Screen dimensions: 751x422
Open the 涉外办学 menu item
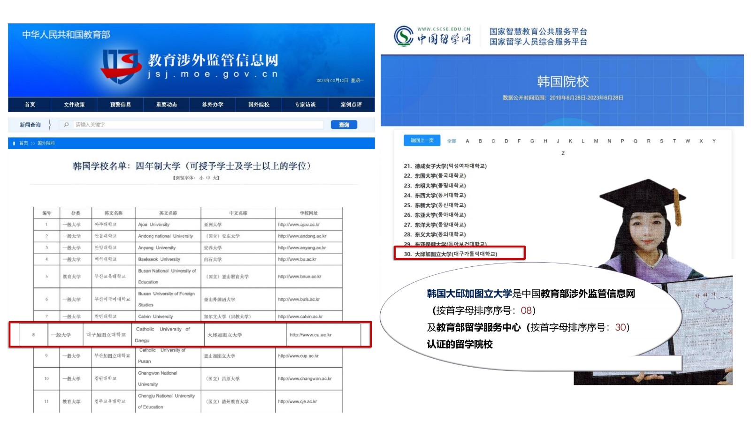[213, 105]
